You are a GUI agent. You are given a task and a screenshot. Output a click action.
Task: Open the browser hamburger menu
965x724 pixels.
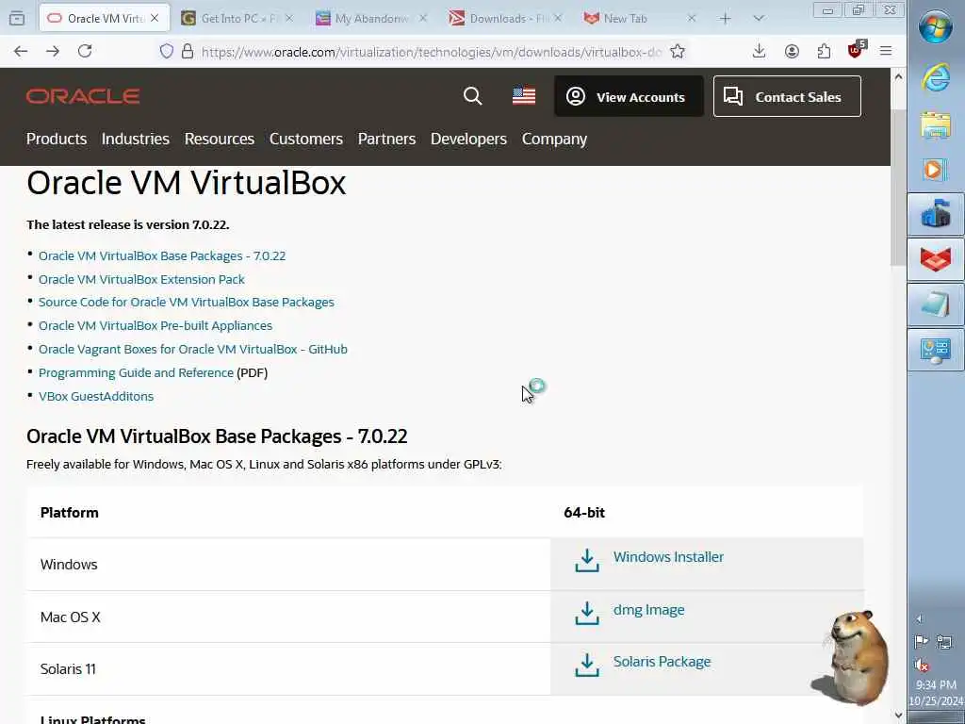[886, 51]
